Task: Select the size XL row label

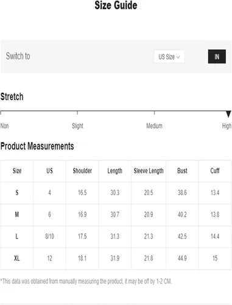Action: [17, 258]
